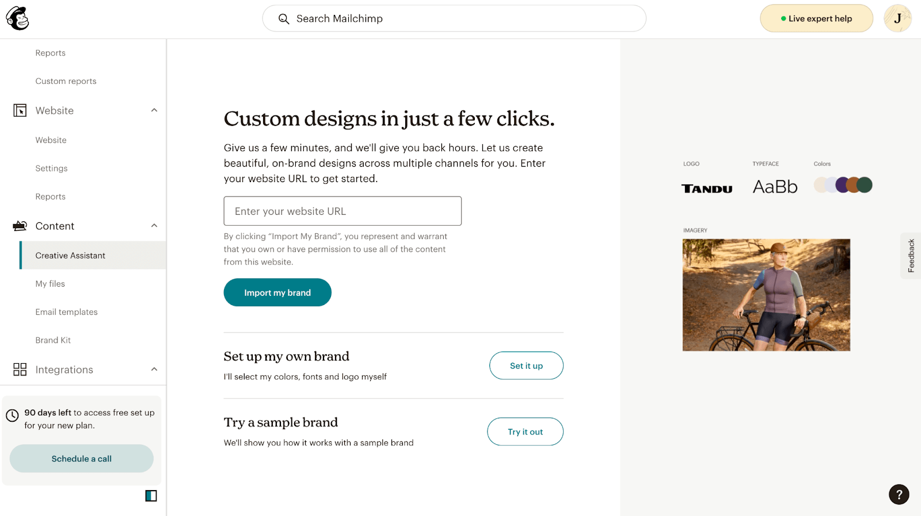Click the Mailchimp Freddie logo
This screenshot has height=516, width=921.
(17, 18)
